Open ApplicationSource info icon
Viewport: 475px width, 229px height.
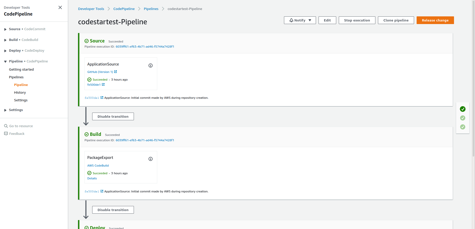click(151, 66)
